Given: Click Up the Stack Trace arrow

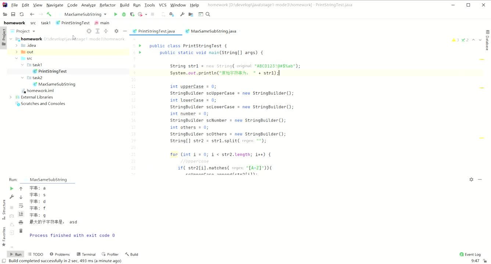Looking at the screenshot, I should click(21, 188).
